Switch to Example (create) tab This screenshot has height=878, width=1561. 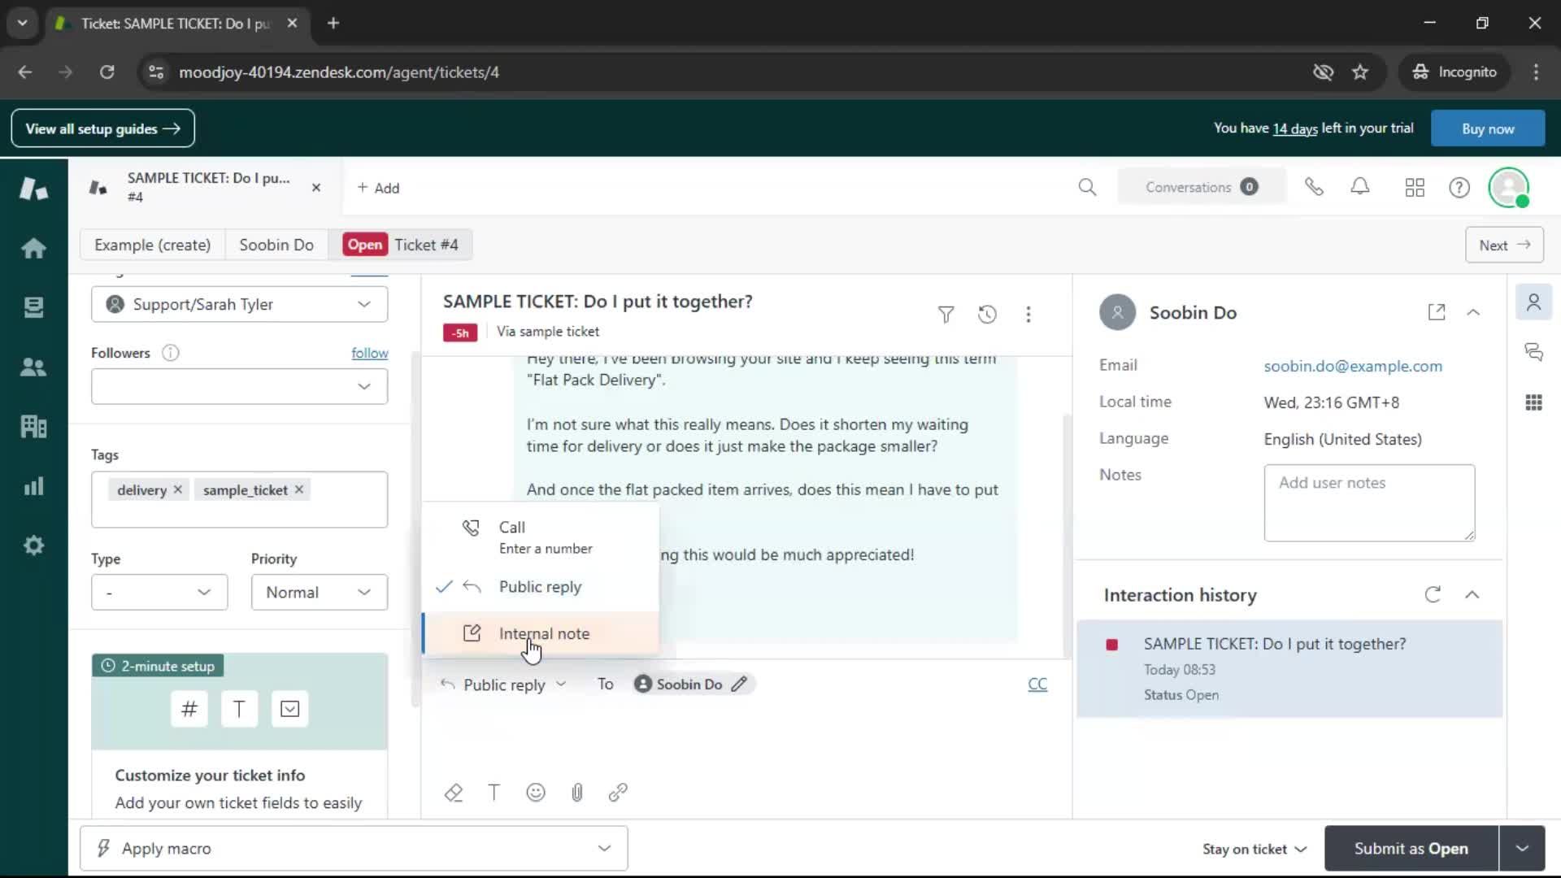152,245
